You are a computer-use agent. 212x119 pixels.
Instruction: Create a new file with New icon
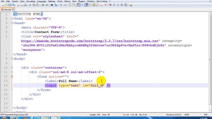click(3, 5)
